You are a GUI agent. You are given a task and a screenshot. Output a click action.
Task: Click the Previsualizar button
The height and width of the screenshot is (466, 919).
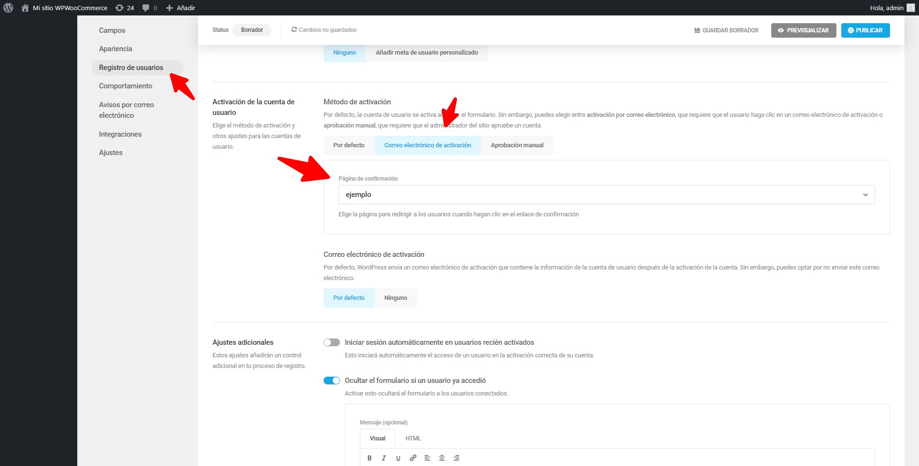804,30
